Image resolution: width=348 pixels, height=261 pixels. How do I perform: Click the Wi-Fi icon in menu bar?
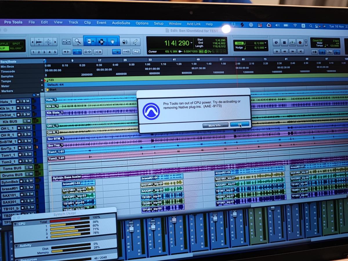295,26
